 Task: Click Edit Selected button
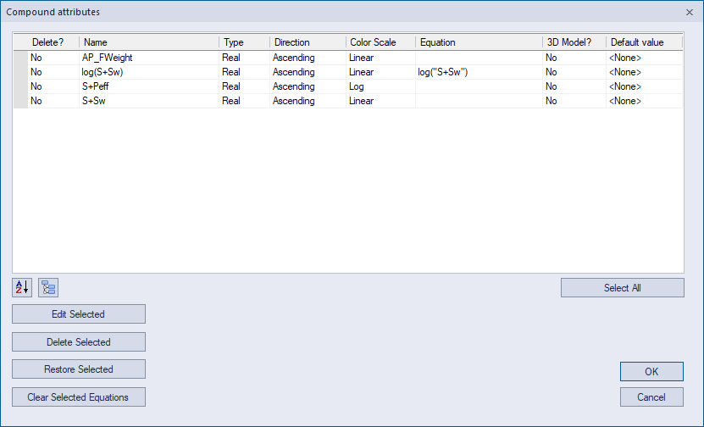[79, 313]
